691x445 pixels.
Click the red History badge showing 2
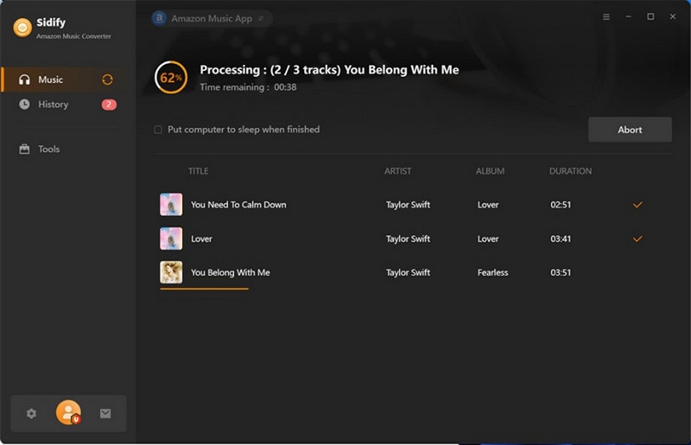click(109, 105)
